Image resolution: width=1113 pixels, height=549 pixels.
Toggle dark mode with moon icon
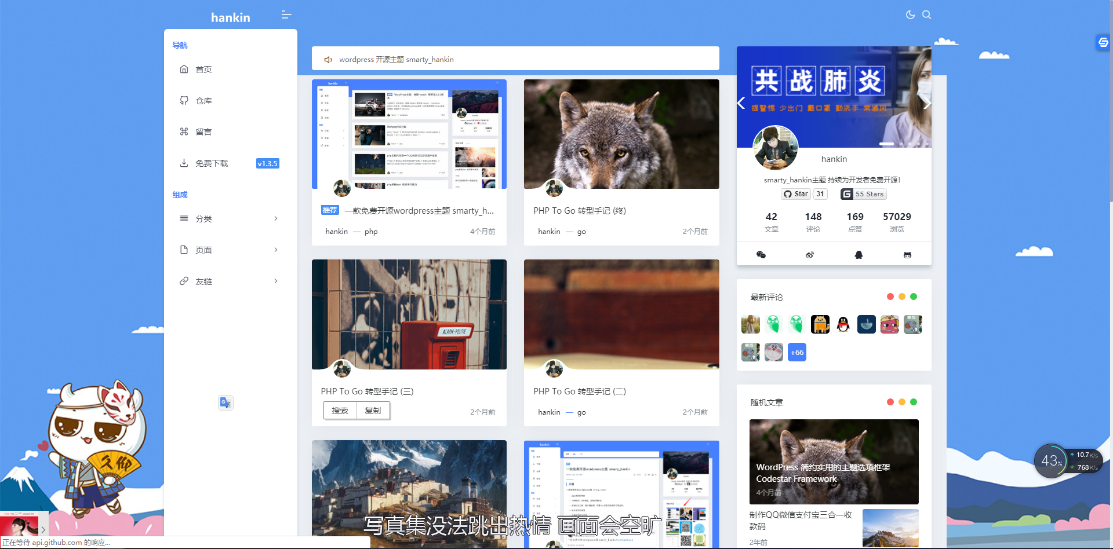point(910,15)
